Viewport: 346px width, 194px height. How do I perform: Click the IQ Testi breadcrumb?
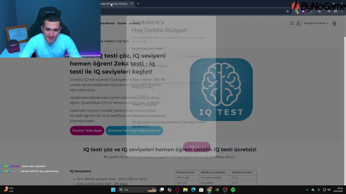[x=123, y=41]
